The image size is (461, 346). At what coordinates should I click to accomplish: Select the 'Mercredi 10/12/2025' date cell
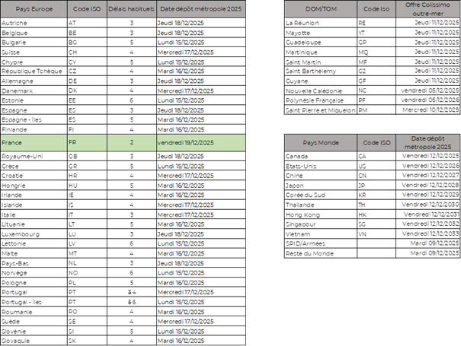427,110
